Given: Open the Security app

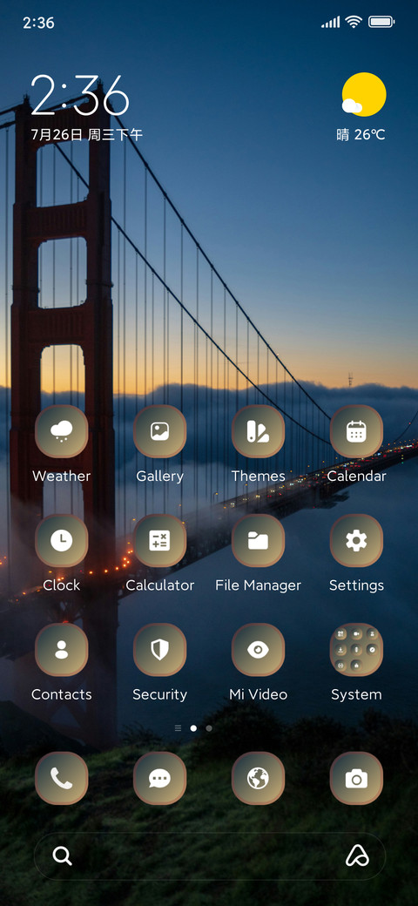Looking at the screenshot, I should 160,650.
